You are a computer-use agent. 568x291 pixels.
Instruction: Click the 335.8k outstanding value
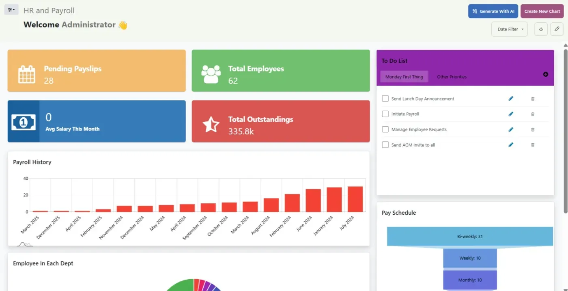pos(241,131)
